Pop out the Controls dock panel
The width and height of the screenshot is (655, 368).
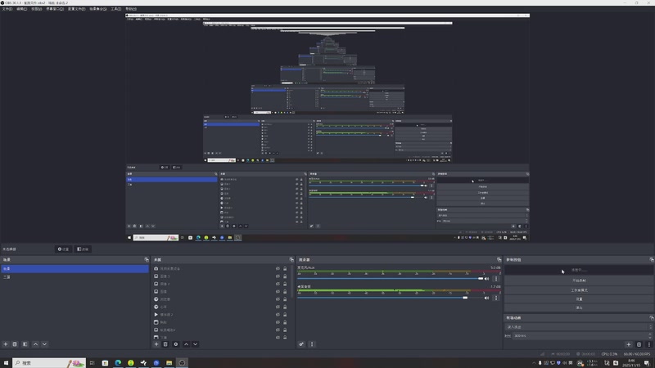click(x=651, y=259)
